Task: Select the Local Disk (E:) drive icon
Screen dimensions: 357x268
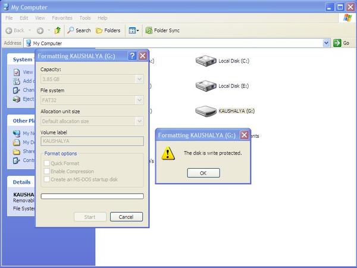Action: point(206,86)
